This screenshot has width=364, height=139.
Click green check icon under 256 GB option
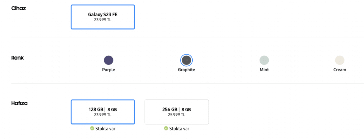click(x=166, y=128)
